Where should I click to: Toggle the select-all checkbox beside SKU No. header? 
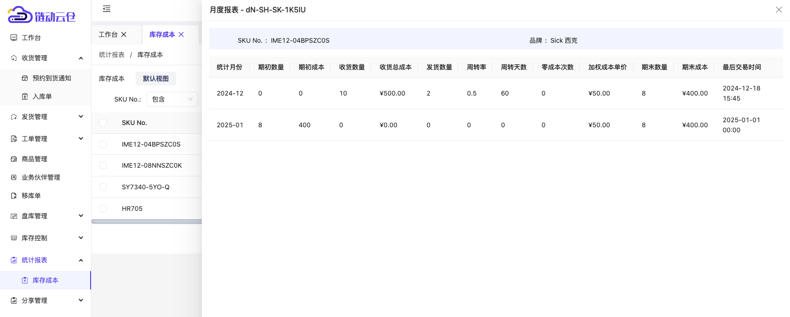[103, 123]
